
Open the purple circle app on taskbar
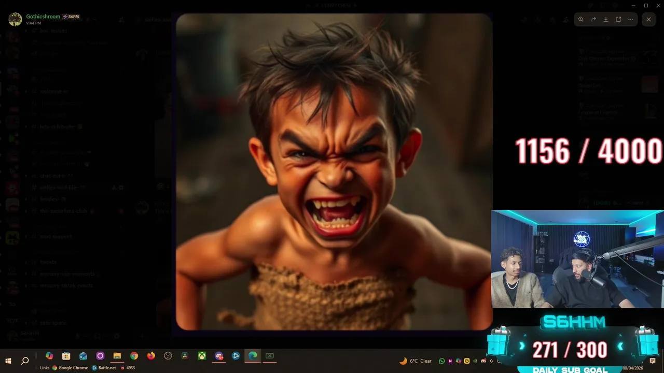pos(100,356)
